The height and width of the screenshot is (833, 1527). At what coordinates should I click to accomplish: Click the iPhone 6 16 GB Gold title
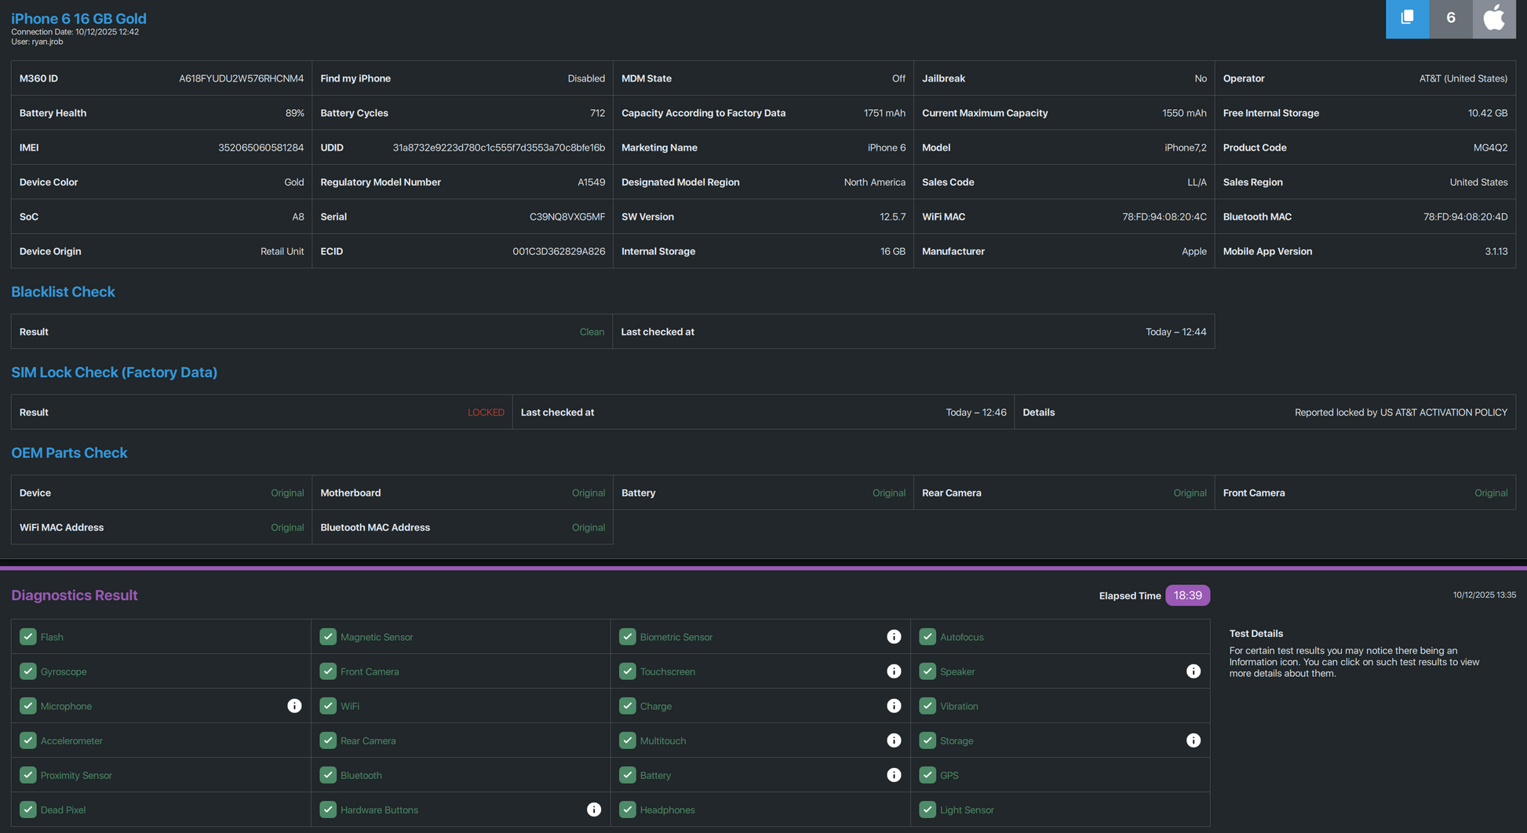coord(78,18)
